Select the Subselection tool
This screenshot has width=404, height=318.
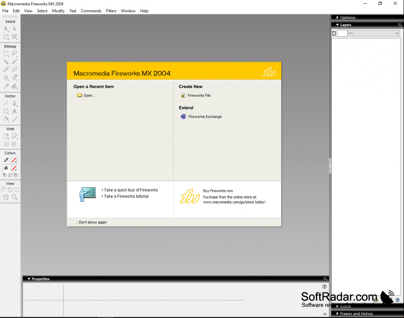14,29
